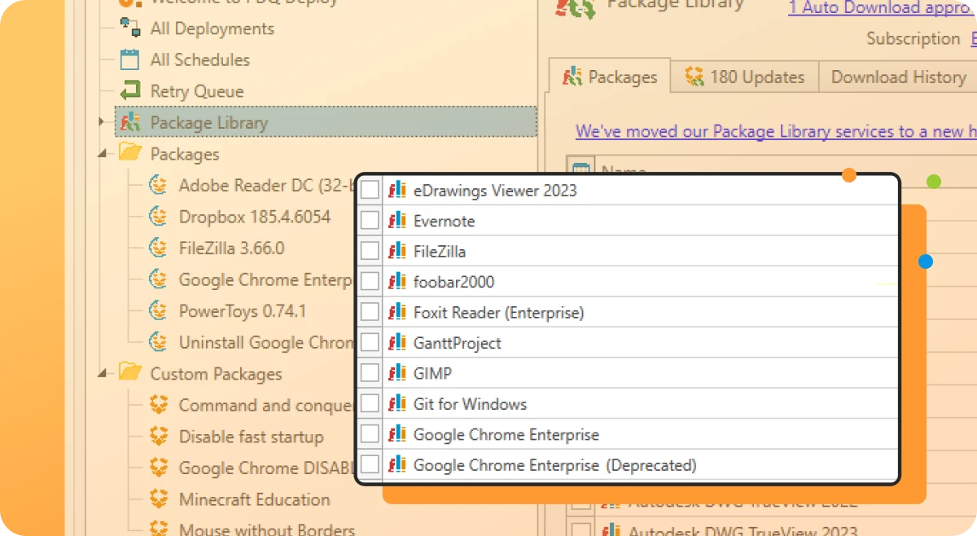This screenshot has height=536, width=977.
Task: Click the All Deployments icon in the tree
Action: pos(129,28)
